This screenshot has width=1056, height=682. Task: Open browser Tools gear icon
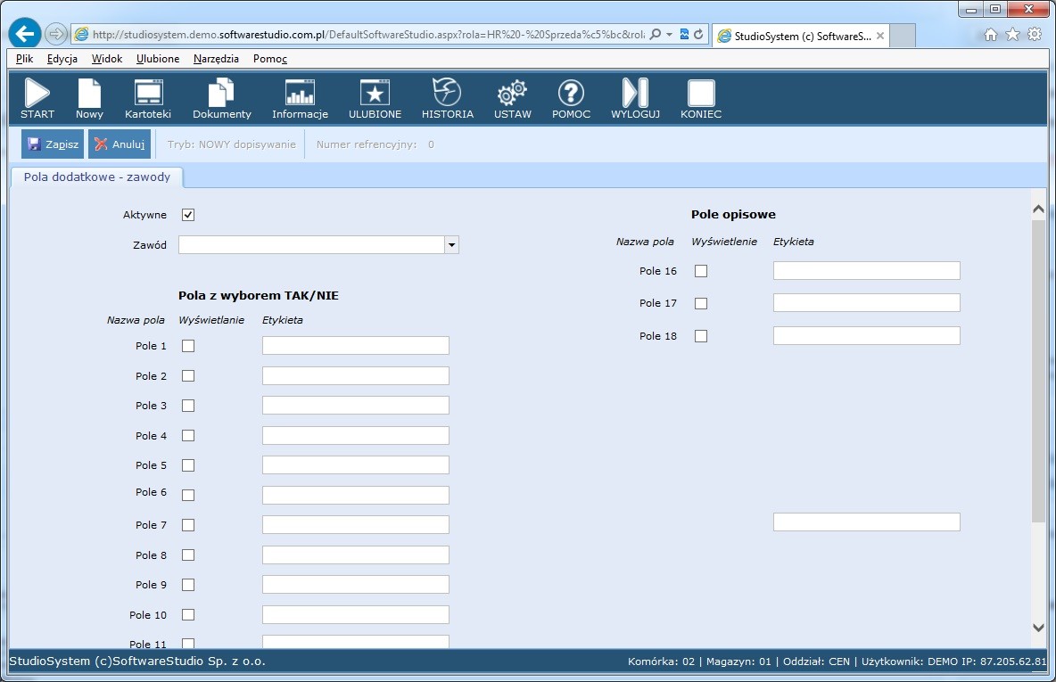(1035, 35)
